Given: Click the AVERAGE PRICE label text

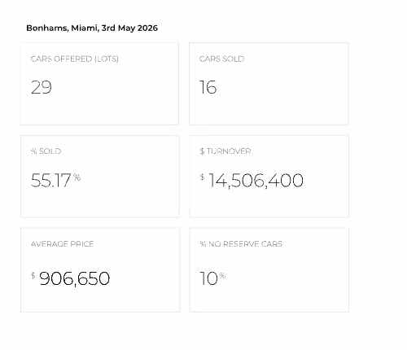Looking at the screenshot, I should [63, 244].
